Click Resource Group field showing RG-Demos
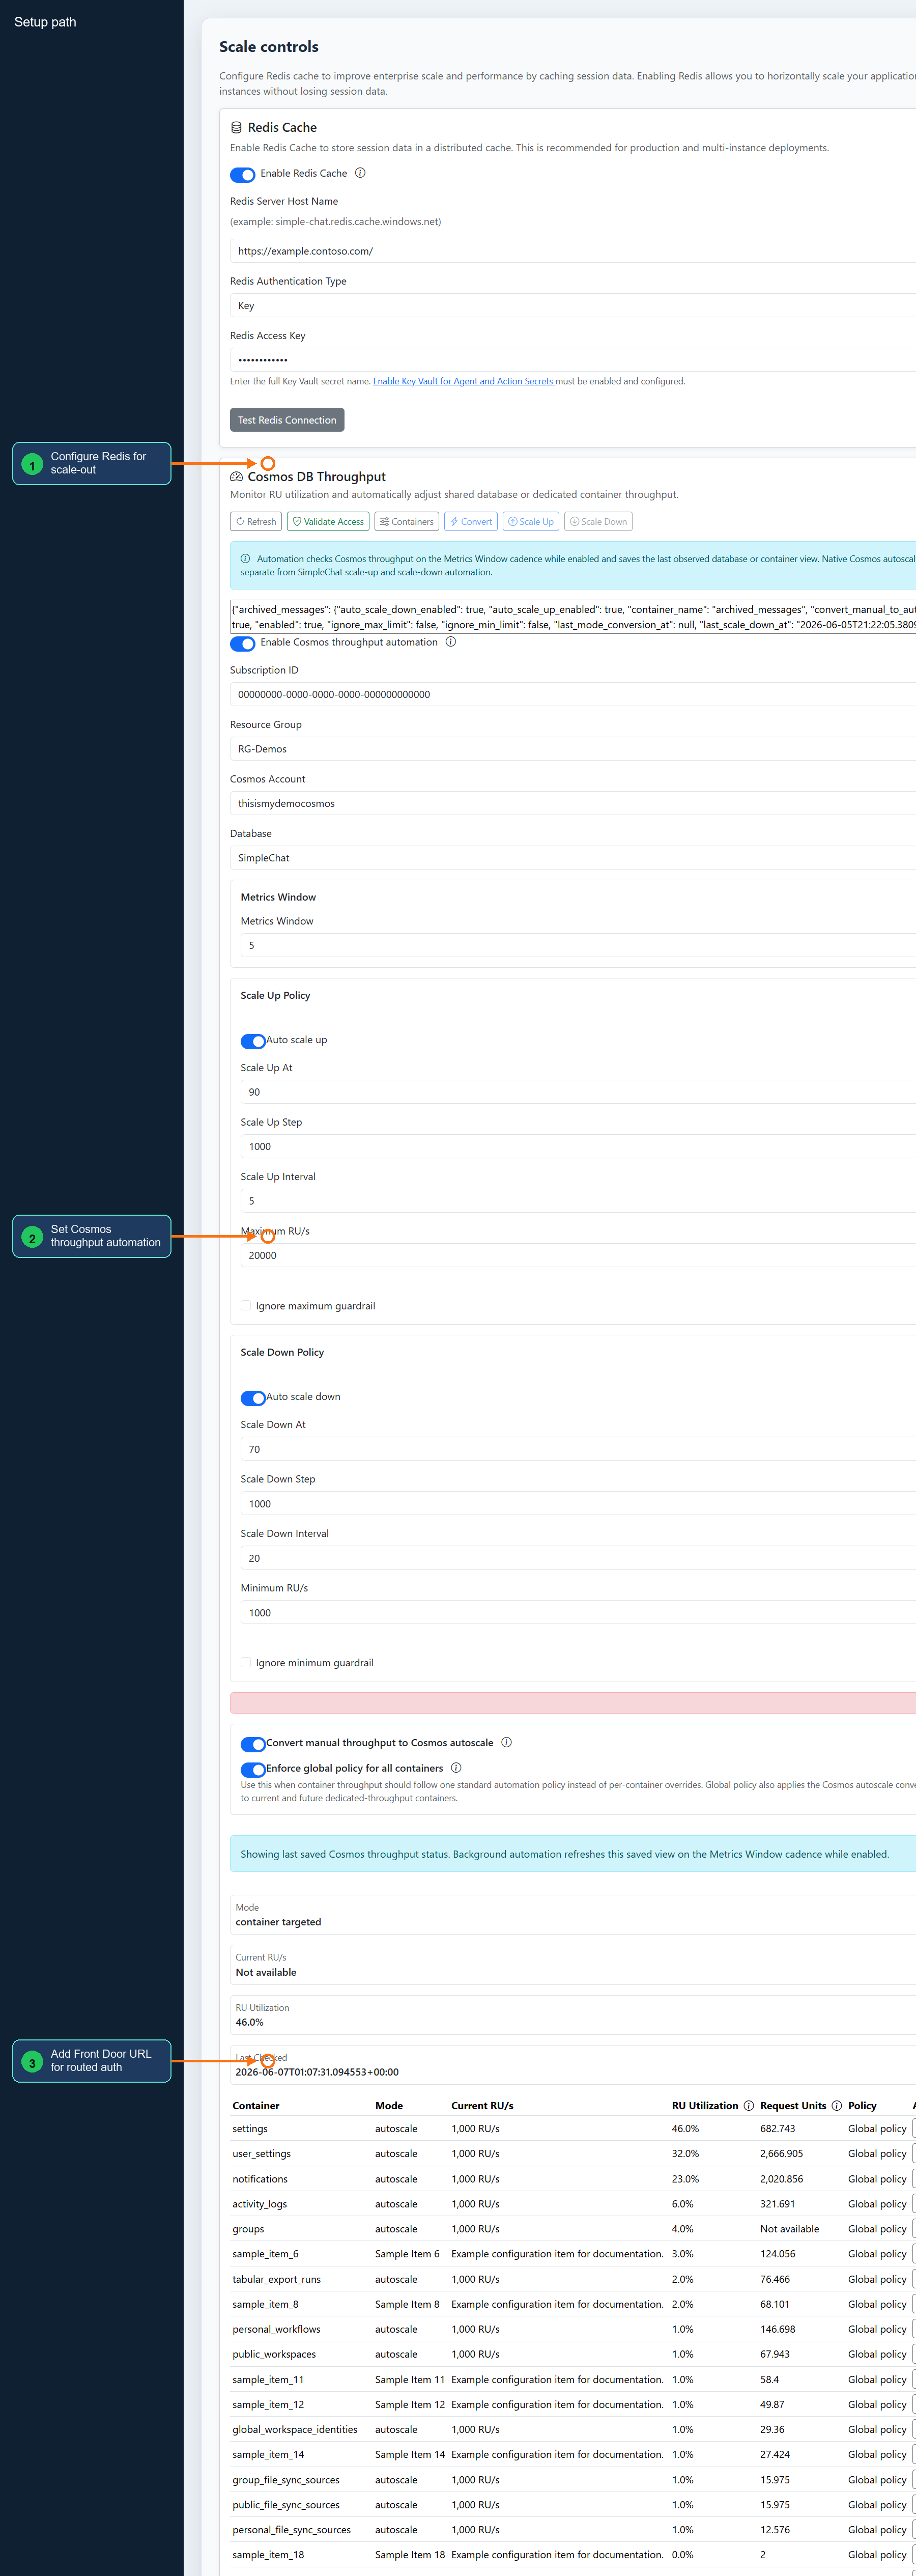 click(573, 749)
